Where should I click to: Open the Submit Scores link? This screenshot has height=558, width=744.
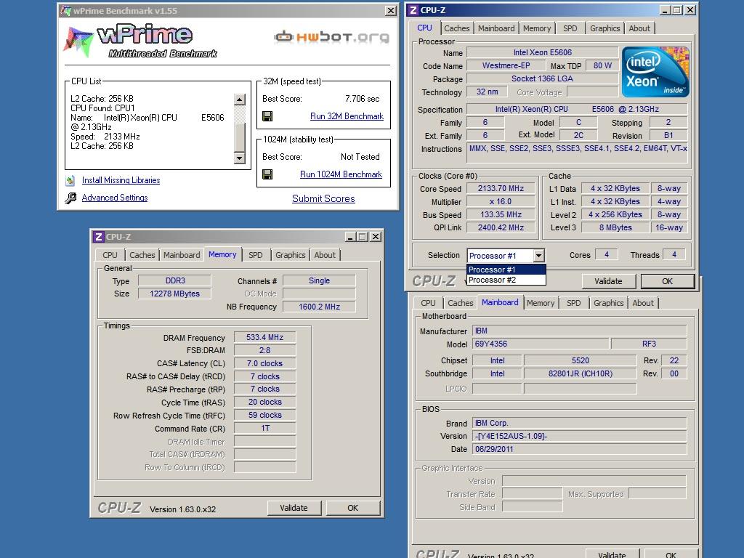[323, 199]
